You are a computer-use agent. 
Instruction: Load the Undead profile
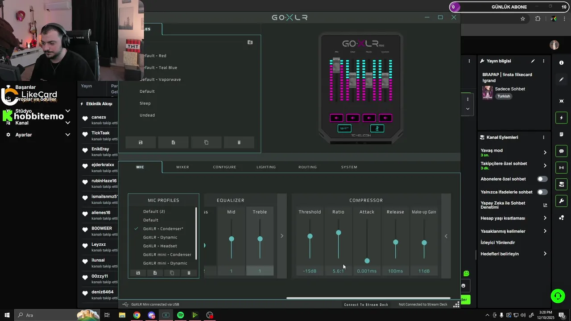(147, 115)
